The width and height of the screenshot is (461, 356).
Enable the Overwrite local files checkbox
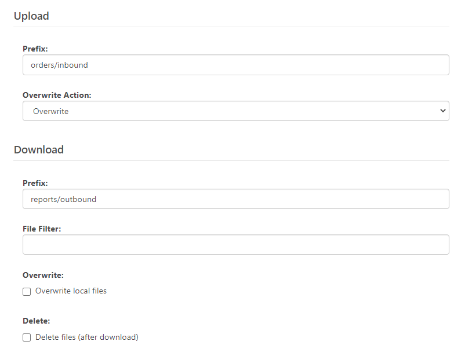[27, 291]
